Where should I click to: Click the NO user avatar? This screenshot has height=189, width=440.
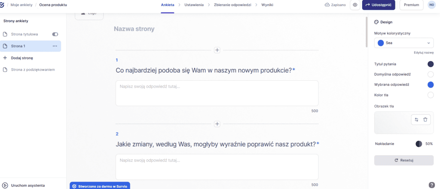click(431, 5)
